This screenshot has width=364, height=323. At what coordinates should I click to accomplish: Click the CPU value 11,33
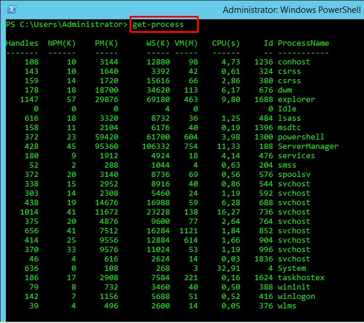point(228,147)
